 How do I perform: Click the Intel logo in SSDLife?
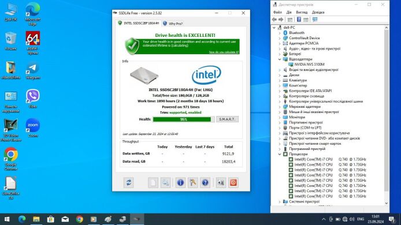click(206, 75)
